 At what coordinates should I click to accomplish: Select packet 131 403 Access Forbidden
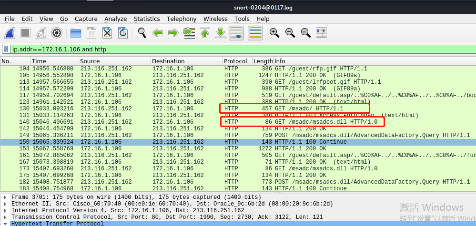click(238, 115)
